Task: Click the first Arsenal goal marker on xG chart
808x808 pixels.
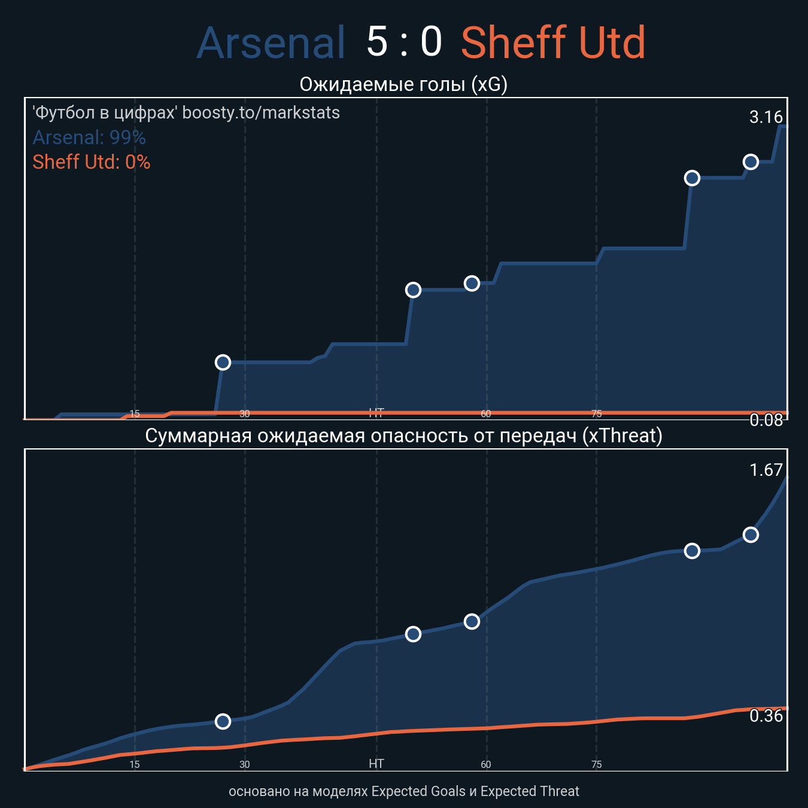Action: coord(223,362)
